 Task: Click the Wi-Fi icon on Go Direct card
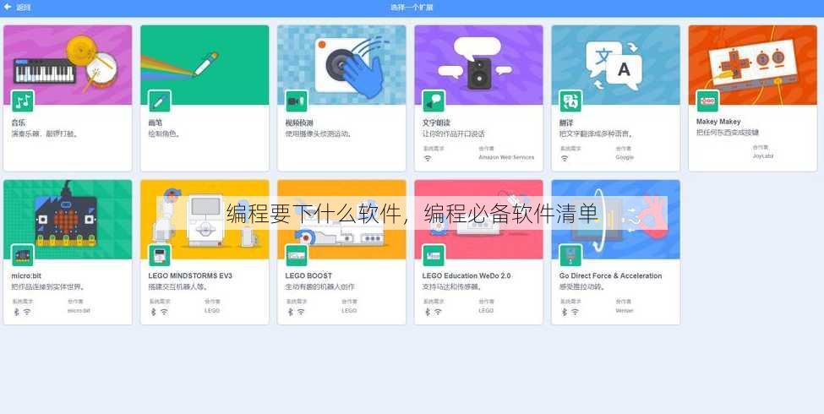click(x=575, y=312)
